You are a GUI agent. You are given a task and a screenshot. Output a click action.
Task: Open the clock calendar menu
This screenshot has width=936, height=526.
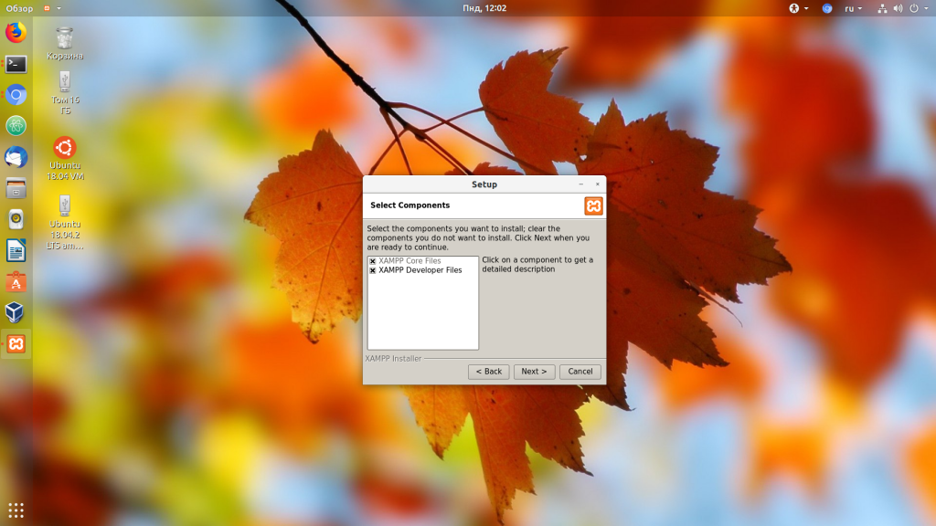484,8
